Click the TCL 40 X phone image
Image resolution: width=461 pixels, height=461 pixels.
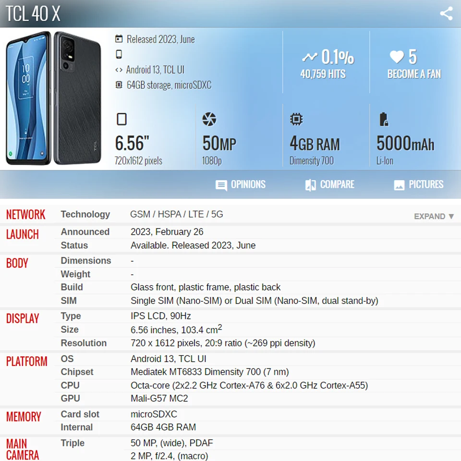(x=53, y=98)
